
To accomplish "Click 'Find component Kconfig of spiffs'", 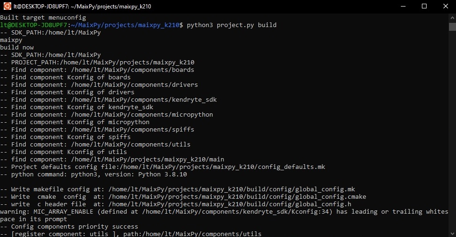I will point(71,137).
